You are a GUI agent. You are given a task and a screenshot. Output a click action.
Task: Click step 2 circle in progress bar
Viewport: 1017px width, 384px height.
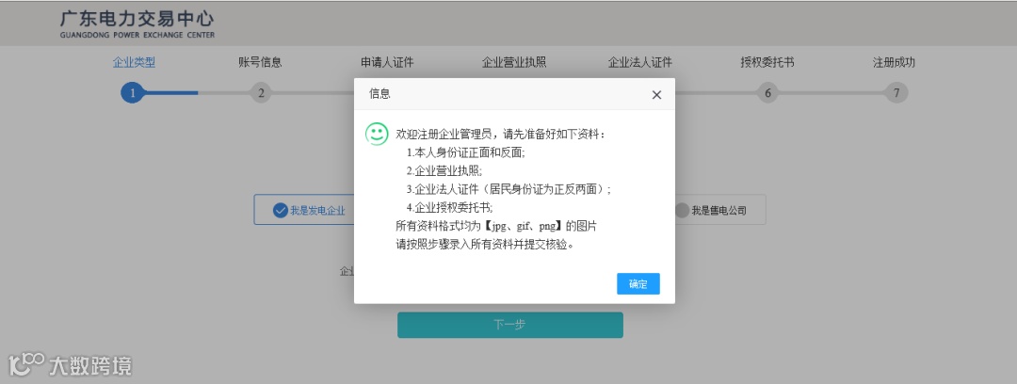coord(261,93)
